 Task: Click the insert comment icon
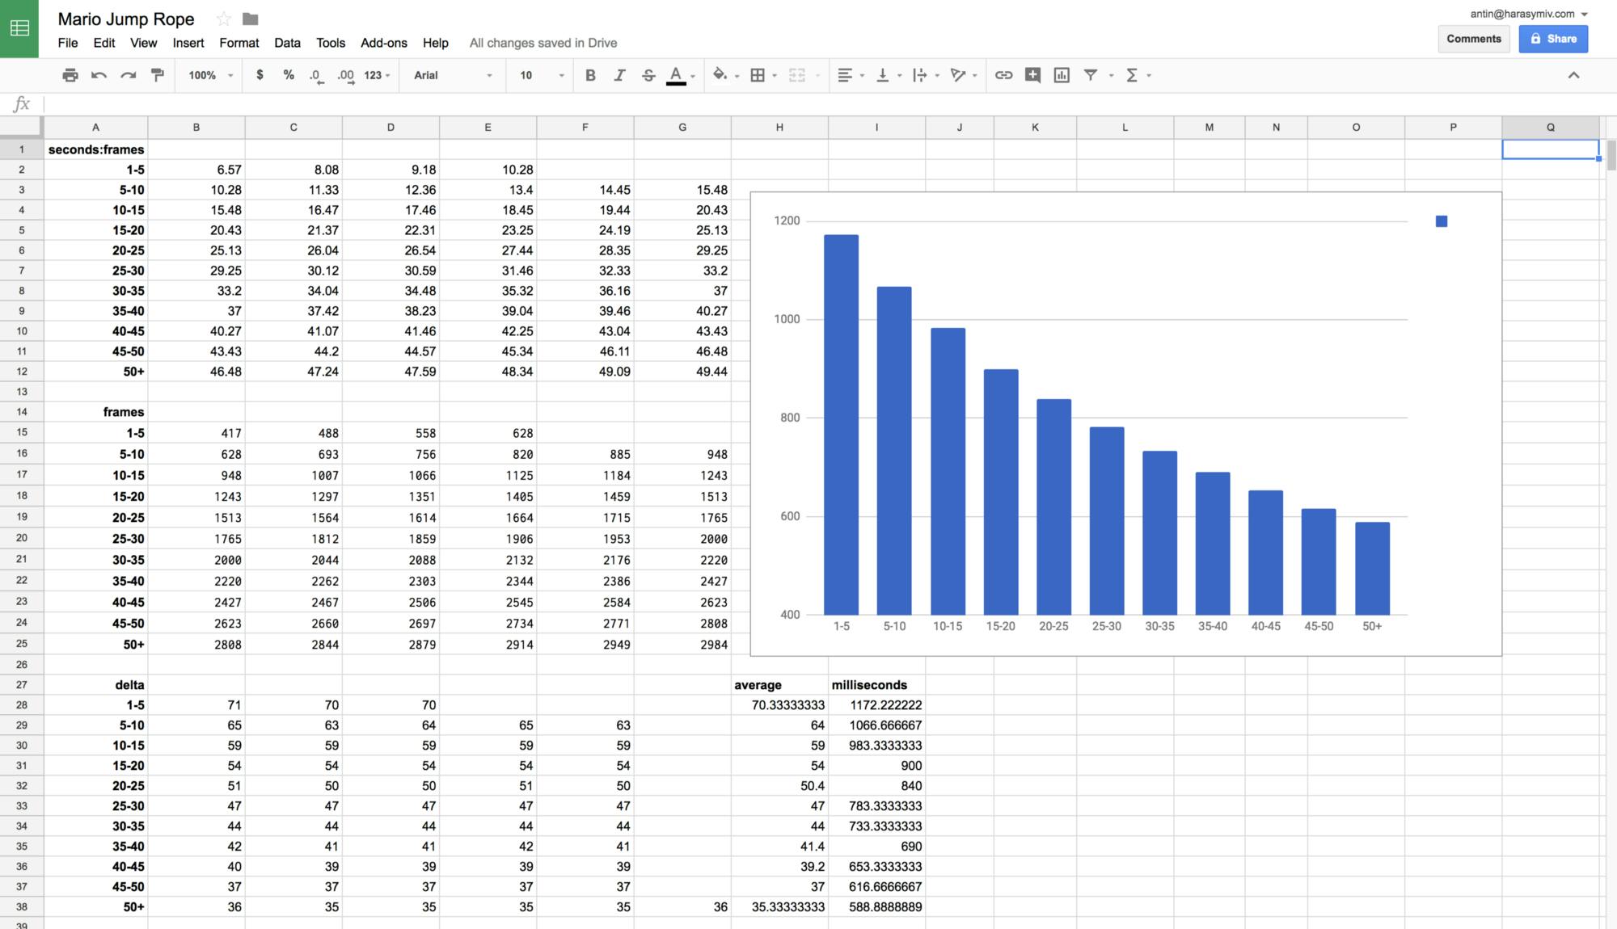pyautogui.click(x=1032, y=75)
